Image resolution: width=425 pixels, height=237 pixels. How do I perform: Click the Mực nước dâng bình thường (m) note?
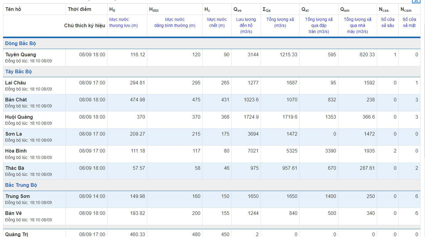175,23
